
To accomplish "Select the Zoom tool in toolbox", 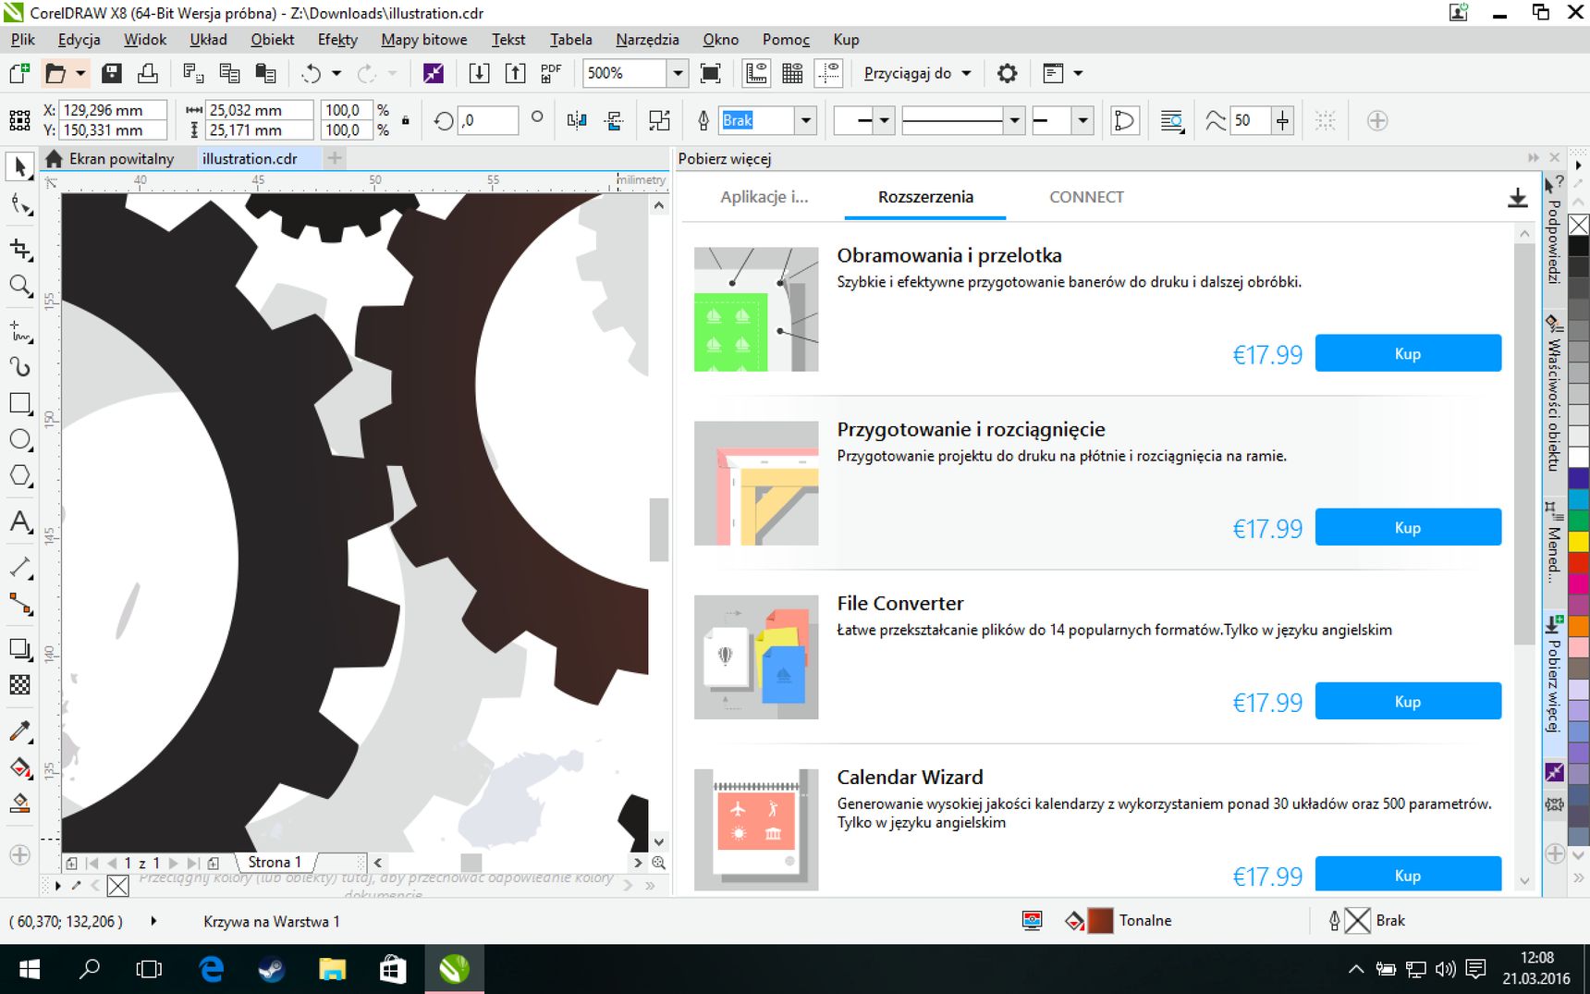I will pyautogui.click(x=20, y=286).
